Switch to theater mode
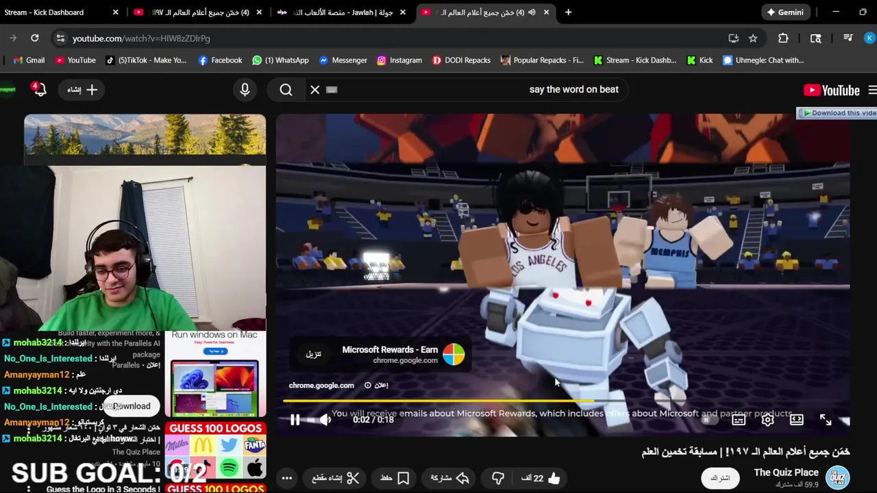This screenshot has height=493, width=877. tap(796, 420)
